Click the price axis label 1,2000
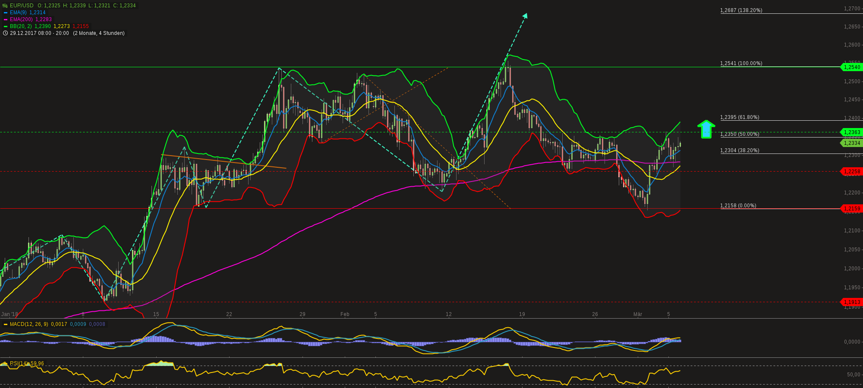Image resolution: width=863 pixels, height=388 pixels. pyautogui.click(x=852, y=269)
